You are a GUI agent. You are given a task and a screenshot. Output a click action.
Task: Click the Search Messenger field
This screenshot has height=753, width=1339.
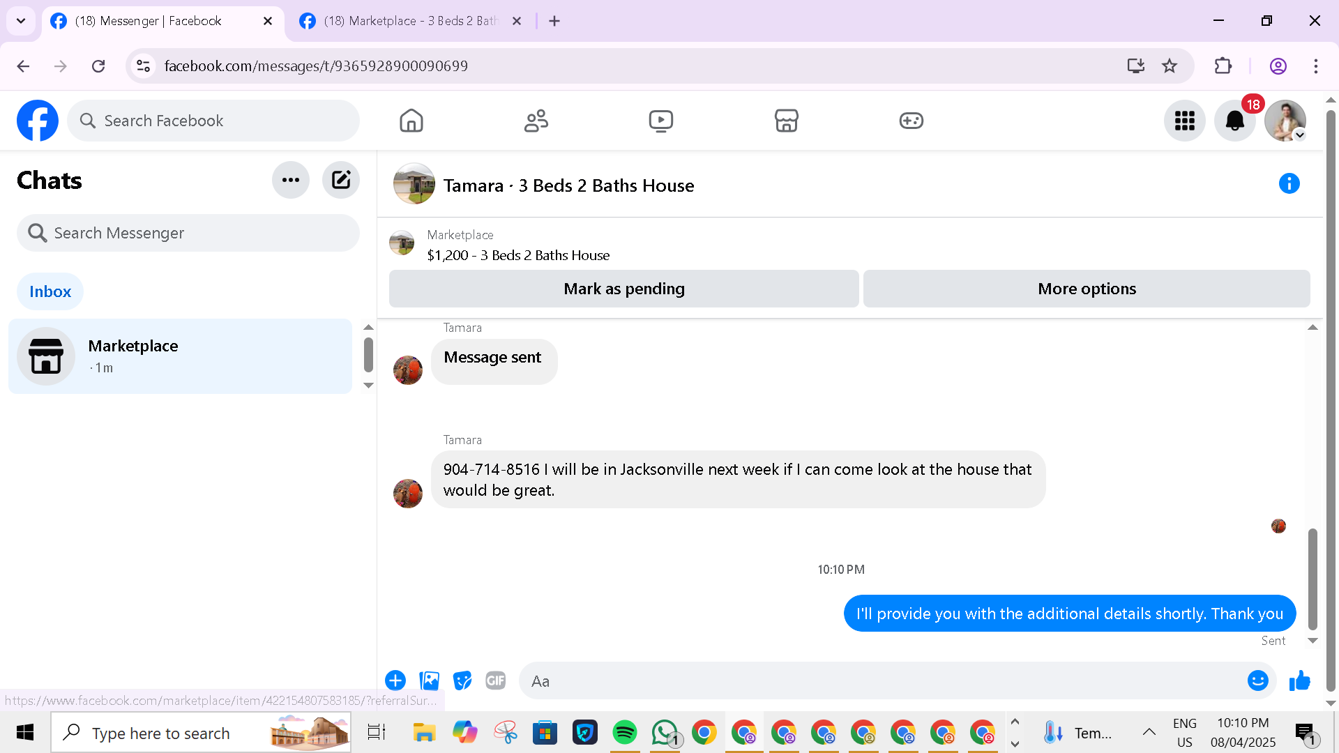pyautogui.click(x=188, y=233)
